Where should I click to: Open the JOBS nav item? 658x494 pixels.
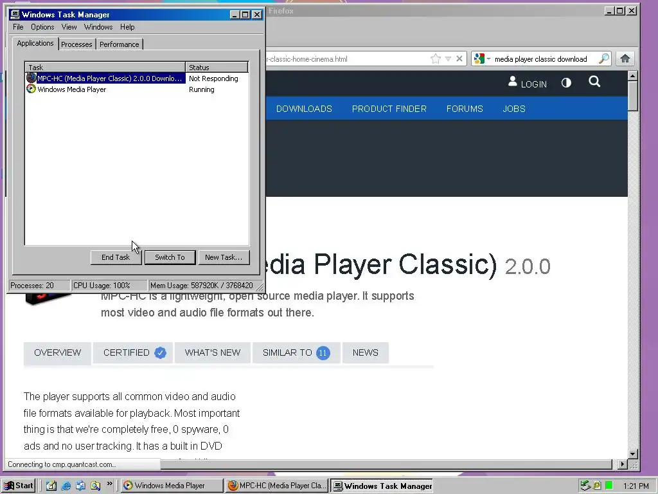[514, 109]
